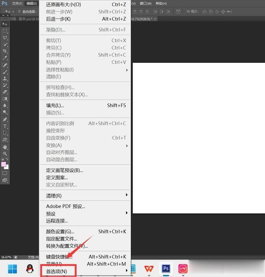The height and width of the screenshot is (277, 265).
Task: Select the Pen tool
Action: pyautogui.click(x=5, y=119)
